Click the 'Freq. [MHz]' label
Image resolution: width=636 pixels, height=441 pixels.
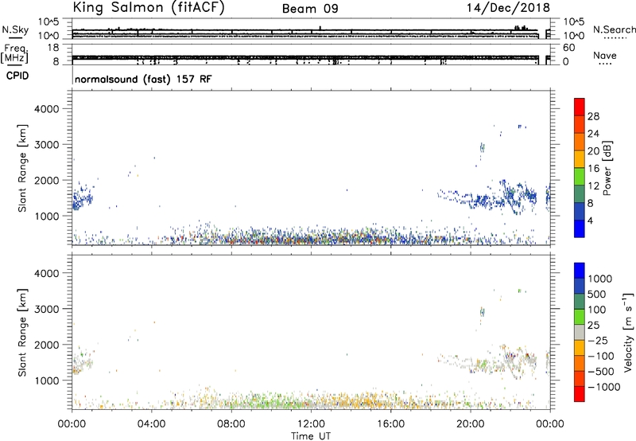(x=15, y=53)
